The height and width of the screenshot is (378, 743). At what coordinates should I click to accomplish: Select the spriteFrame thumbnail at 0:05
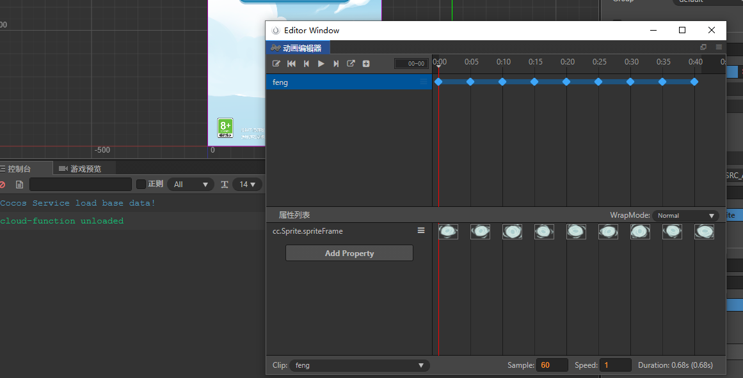(480, 232)
